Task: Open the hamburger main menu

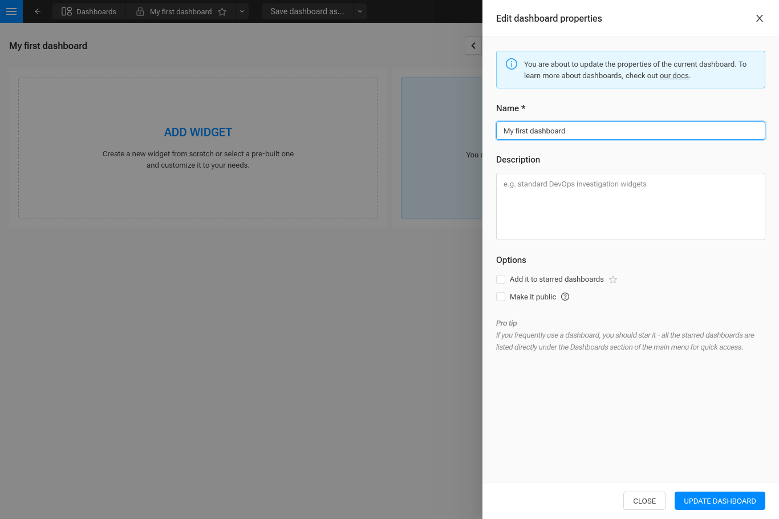Action: tap(11, 11)
